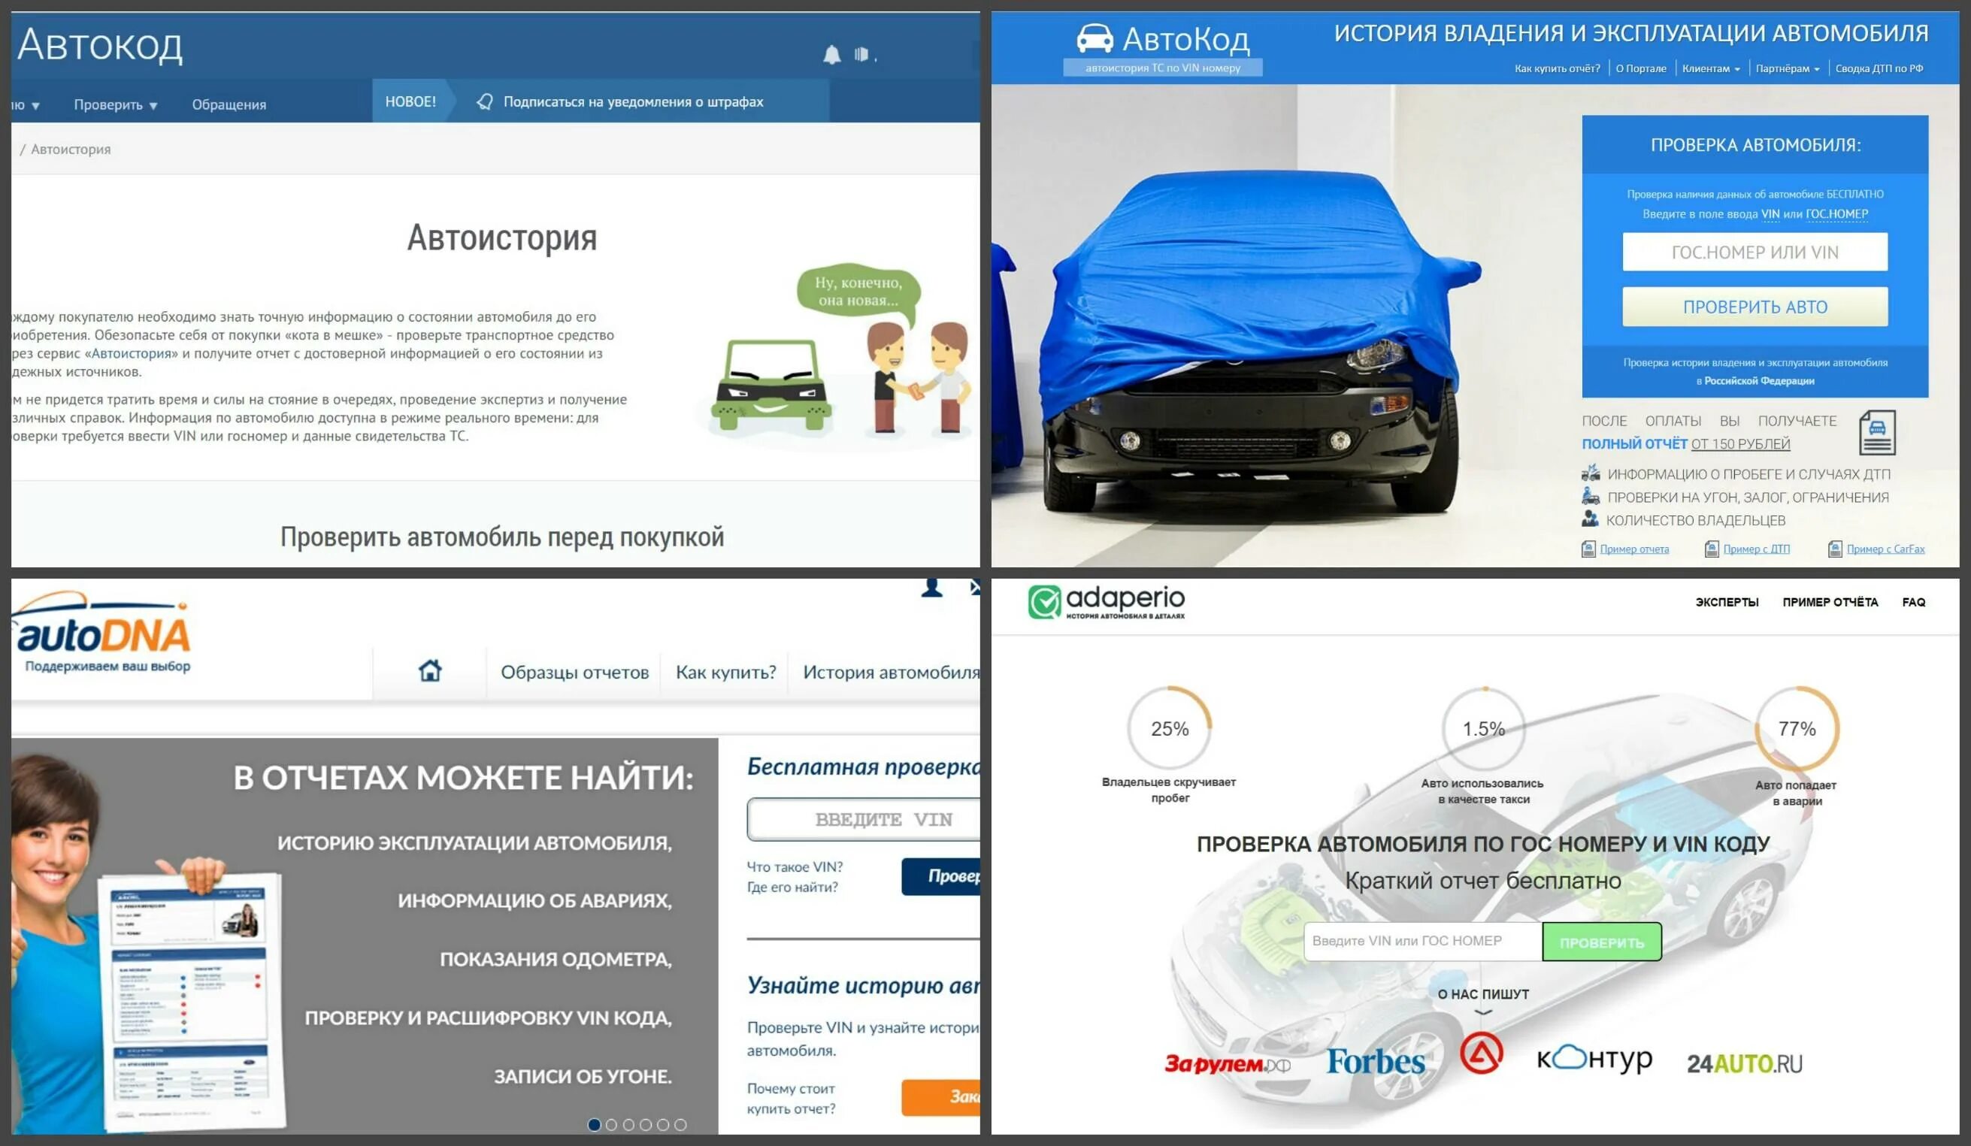Click the ГОС.НОМЕР ИЛИ VIN input field
This screenshot has height=1146, width=1971.
click(x=1755, y=252)
